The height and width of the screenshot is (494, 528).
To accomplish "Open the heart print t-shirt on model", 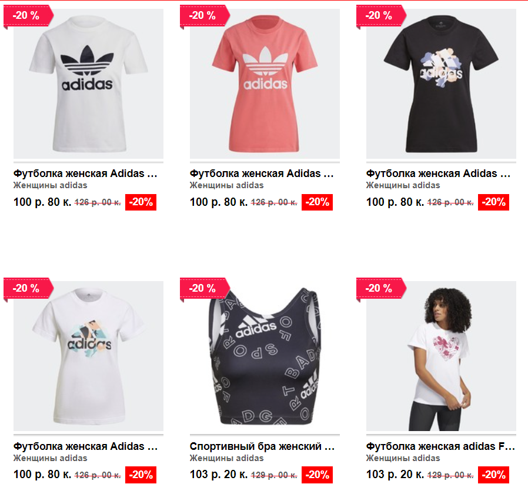I will point(441,356).
